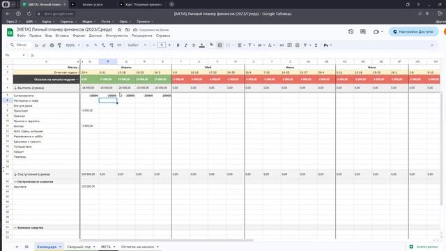The image size is (446, 251).
Task: Open the Вставка menu
Action: (62, 36)
